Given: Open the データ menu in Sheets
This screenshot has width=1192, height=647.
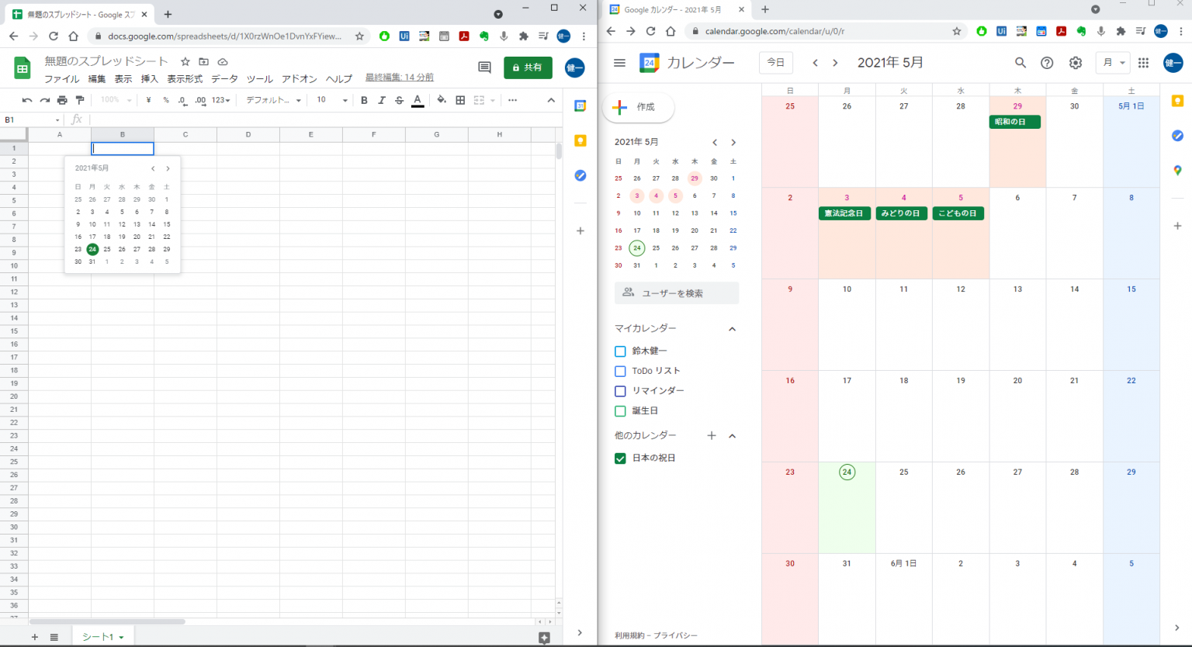Looking at the screenshot, I should (x=224, y=79).
